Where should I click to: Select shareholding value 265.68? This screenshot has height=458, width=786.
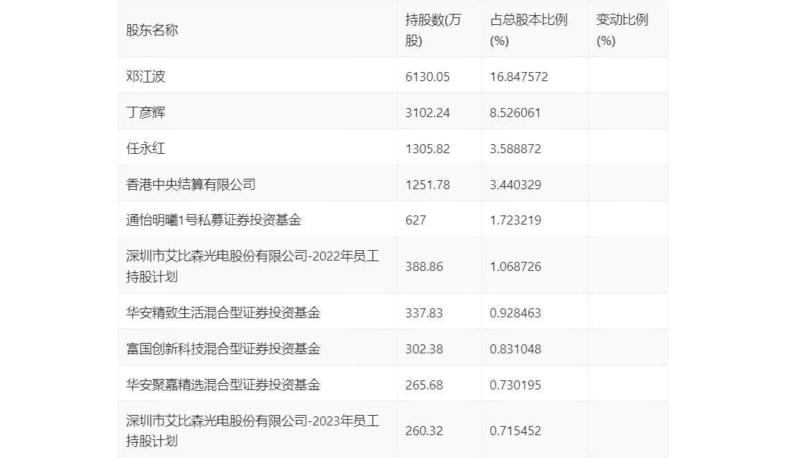(x=424, y=385)
